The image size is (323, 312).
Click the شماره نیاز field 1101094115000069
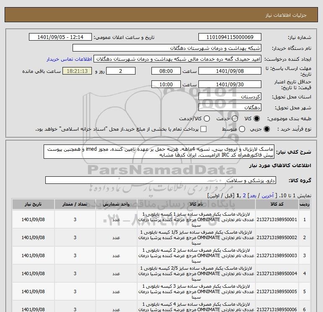click(230, 37)
